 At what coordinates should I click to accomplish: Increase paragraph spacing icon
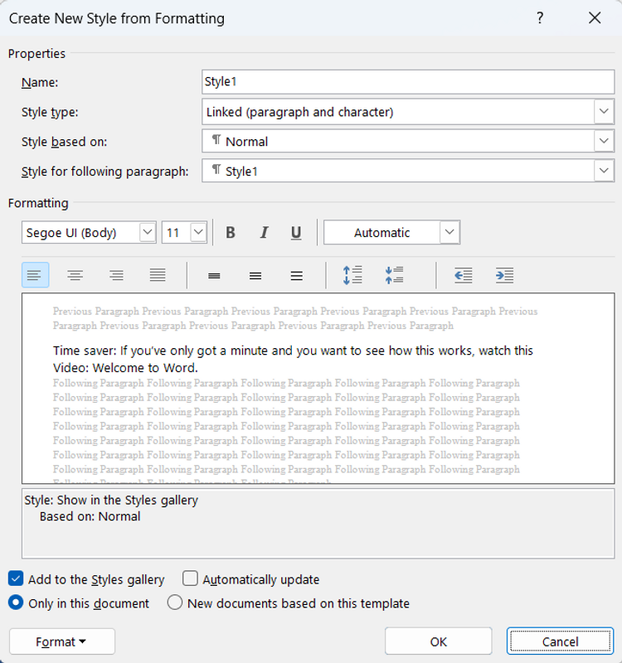coord(352,275)
